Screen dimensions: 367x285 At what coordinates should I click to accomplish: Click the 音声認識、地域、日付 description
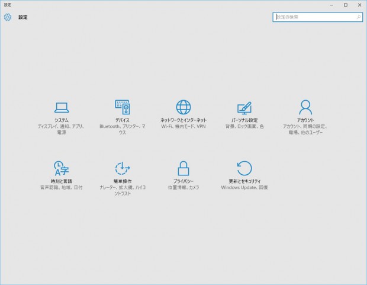(x=62, y=187)
